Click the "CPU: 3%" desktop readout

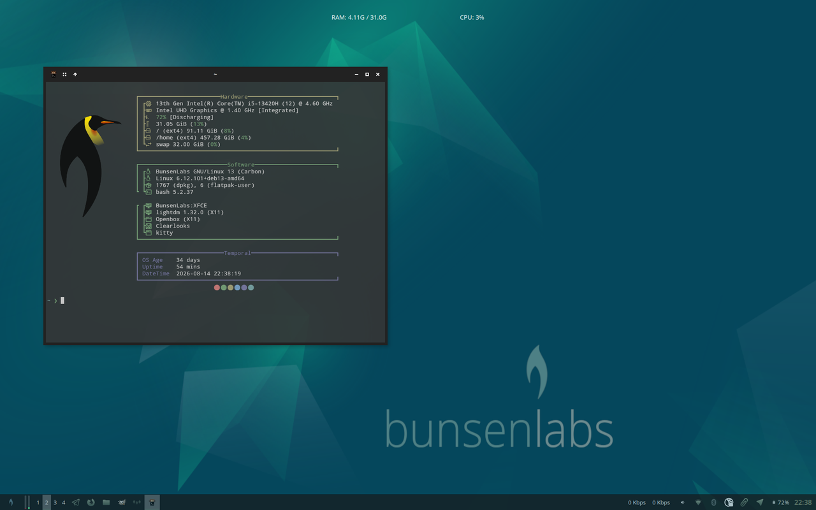click(x=472, y=17)
